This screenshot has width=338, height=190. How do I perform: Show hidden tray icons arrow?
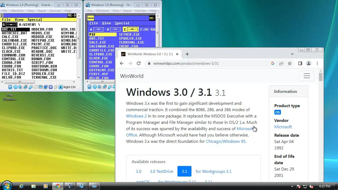click(x=292, y=186)
